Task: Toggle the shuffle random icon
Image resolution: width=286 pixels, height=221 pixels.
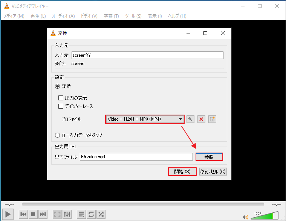Action: click(x=101, y=214)
